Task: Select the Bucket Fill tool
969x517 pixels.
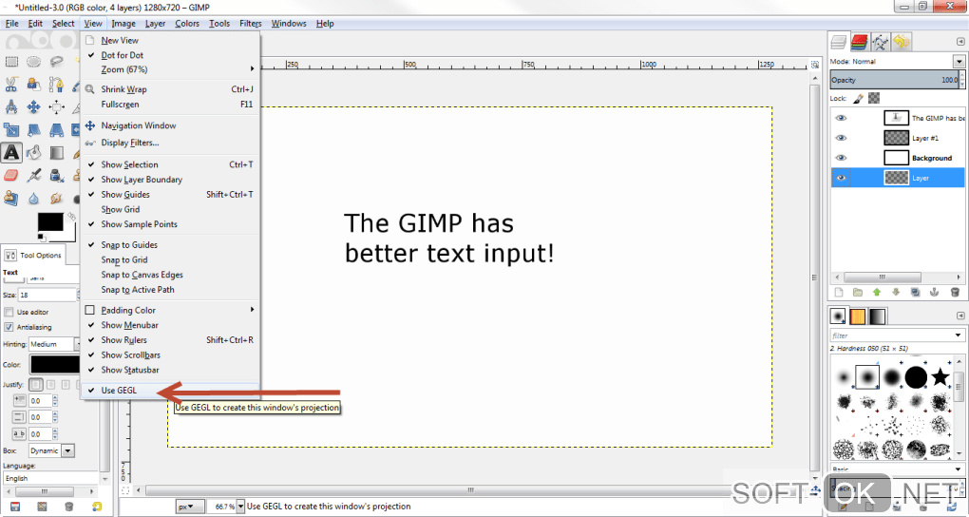Action: coord(34,152)
